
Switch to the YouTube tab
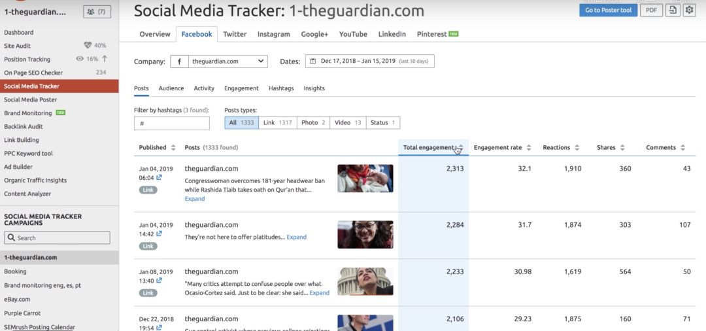(353, 34)
